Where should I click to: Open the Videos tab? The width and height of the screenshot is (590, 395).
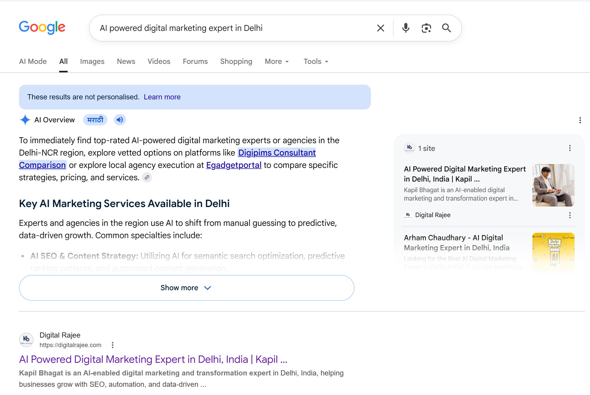coord(159,62)
